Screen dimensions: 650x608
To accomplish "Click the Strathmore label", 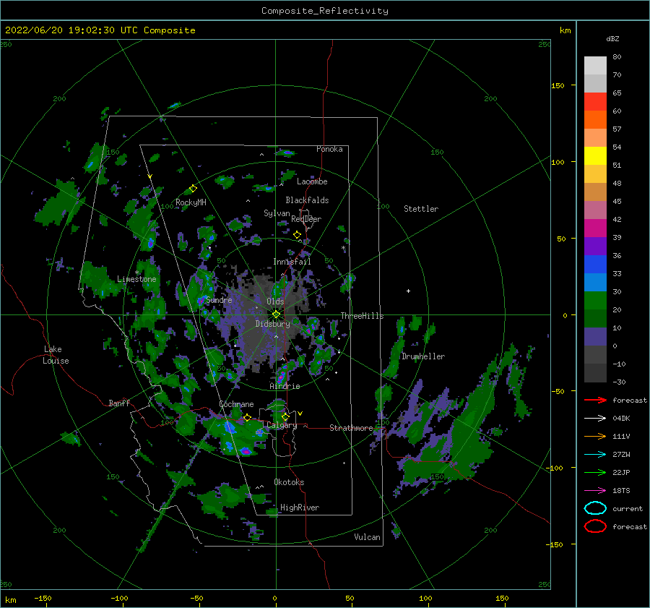I will click(351, 428).
